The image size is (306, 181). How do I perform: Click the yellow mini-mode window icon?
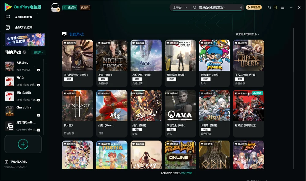tap(275, 7)
